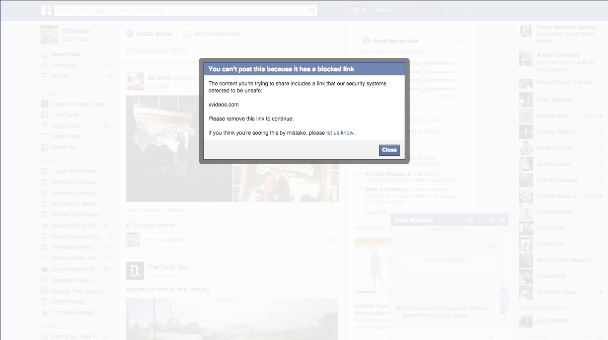Click the topmost Mood Manipulator slider handle
Image resolution: width=608 pixels, height=340 pixels.
424,63
